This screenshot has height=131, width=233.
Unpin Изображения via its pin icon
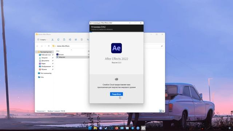pos(52,66)
